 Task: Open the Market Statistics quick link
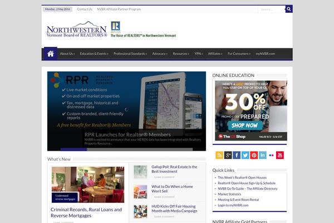(x=229, y=194)
